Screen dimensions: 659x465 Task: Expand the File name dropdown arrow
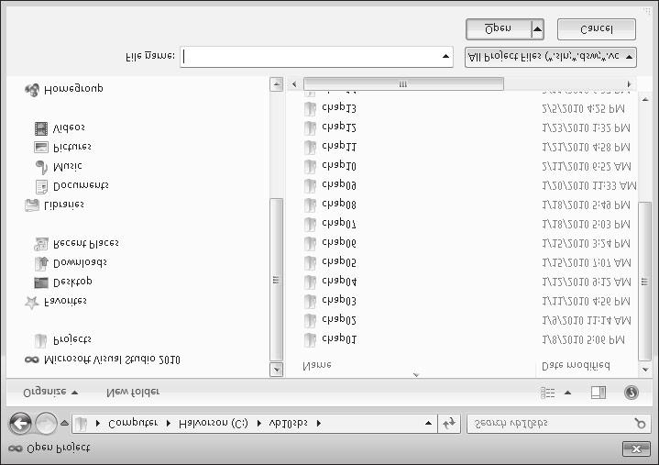tap(445, 56)
